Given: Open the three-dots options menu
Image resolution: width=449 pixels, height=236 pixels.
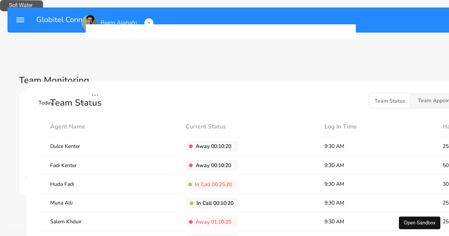Looking at the screenshot, I should point(95,95).
